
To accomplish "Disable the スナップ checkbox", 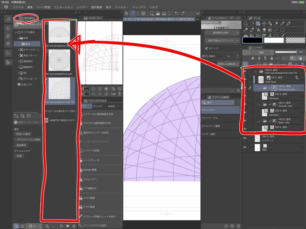I will pos(206,48).
